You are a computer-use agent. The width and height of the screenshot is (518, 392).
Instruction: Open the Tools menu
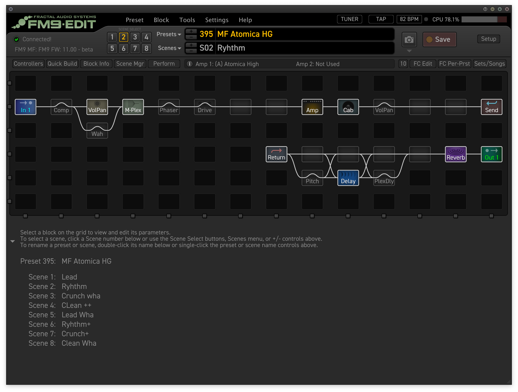(x=187, y=20)
